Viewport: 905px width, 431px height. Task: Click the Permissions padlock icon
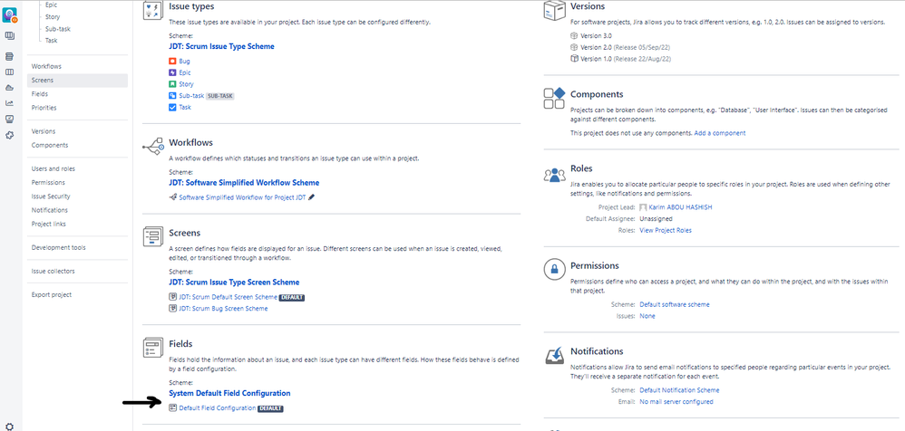(554, 269)
